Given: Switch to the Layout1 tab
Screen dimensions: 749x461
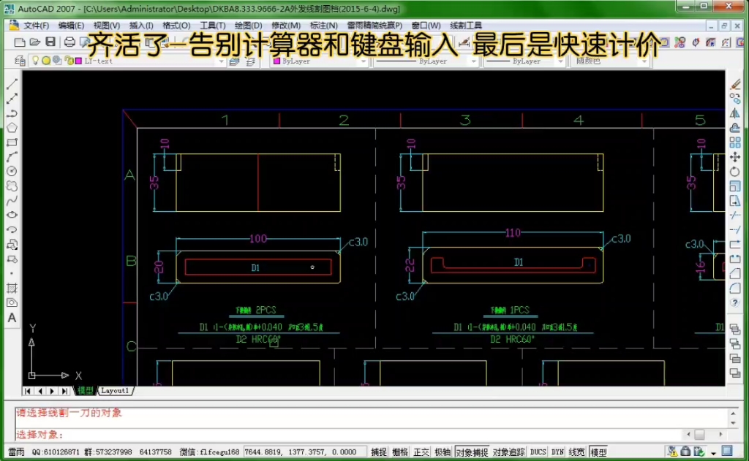Looking at the screenshot, I should point(115,390).
